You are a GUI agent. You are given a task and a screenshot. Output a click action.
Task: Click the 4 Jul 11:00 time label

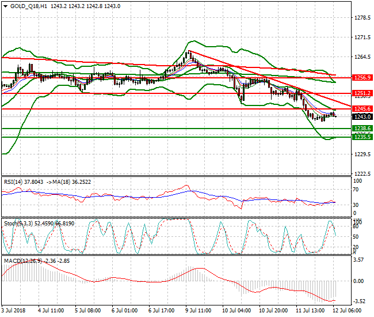click(x=51, y=311)
